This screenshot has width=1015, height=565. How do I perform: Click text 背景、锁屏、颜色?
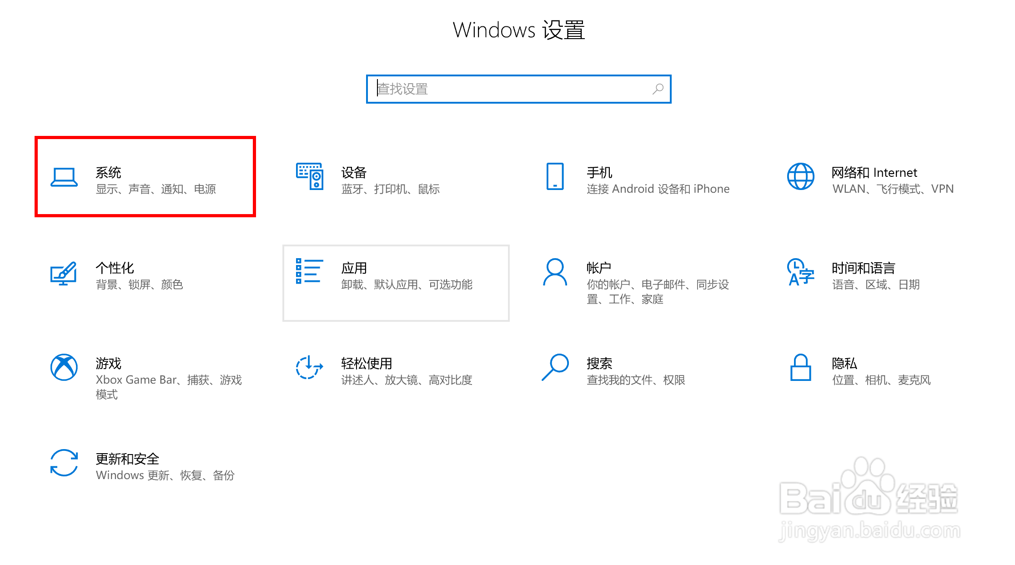pyautogui.click(x=139, y=285)
